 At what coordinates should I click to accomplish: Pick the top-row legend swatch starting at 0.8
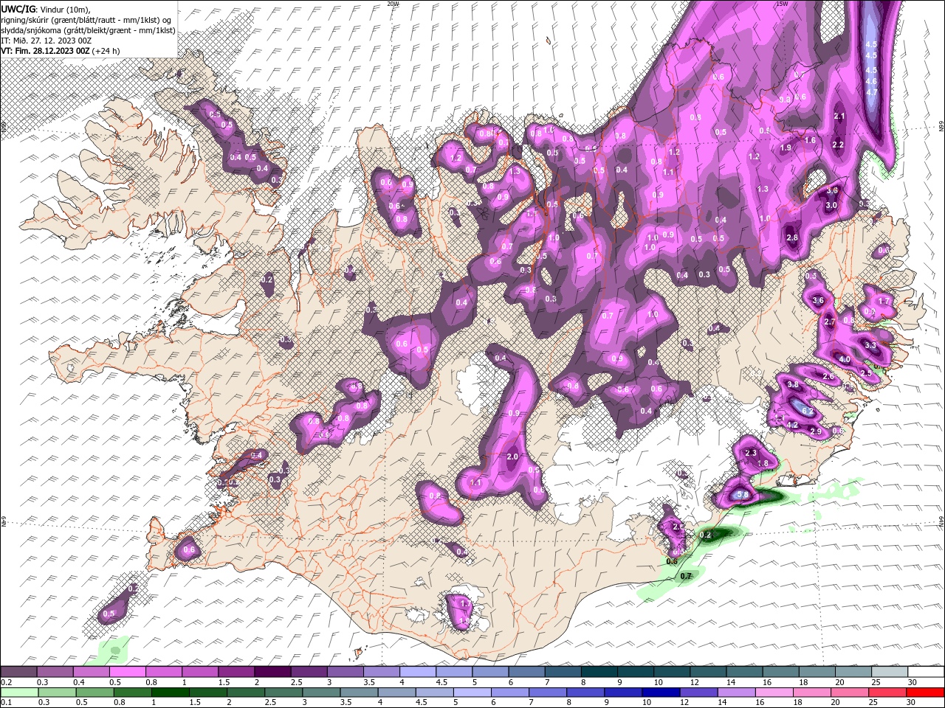pyautogui.click(x=164, y=671)
